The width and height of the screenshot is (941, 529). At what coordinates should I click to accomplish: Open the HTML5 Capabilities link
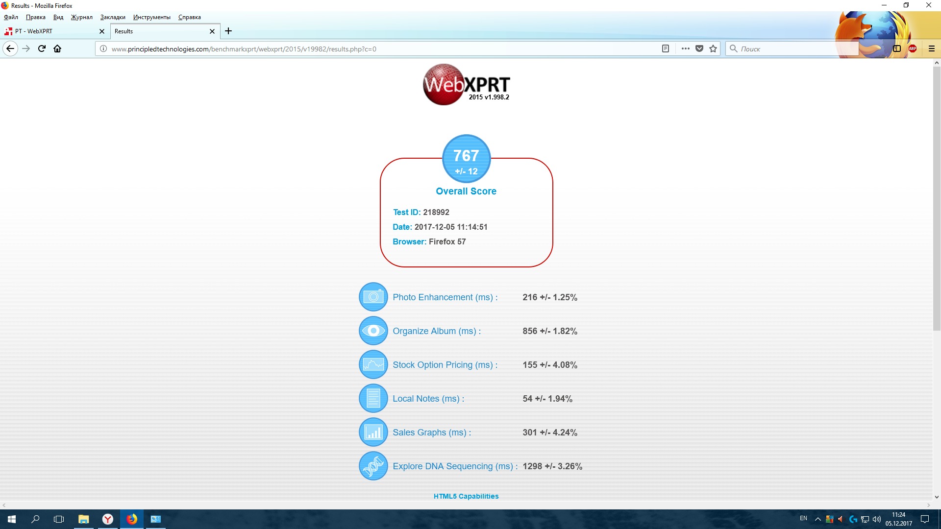[466, 496]
